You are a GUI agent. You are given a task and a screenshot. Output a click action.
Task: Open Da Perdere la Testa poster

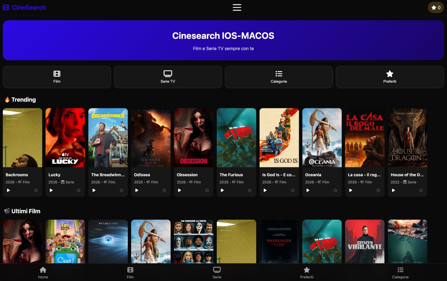[x=194, y=241]
